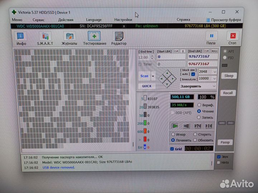Open the Журналы logs section

[69, 39]
